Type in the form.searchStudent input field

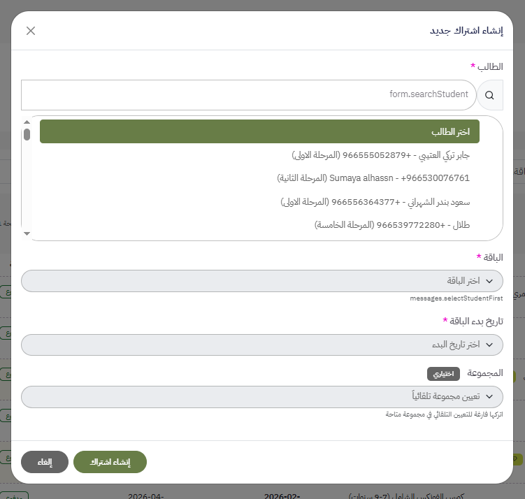249,95
